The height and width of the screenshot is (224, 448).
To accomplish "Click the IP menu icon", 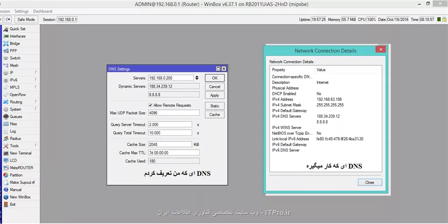I will click(x=6, y=73).
